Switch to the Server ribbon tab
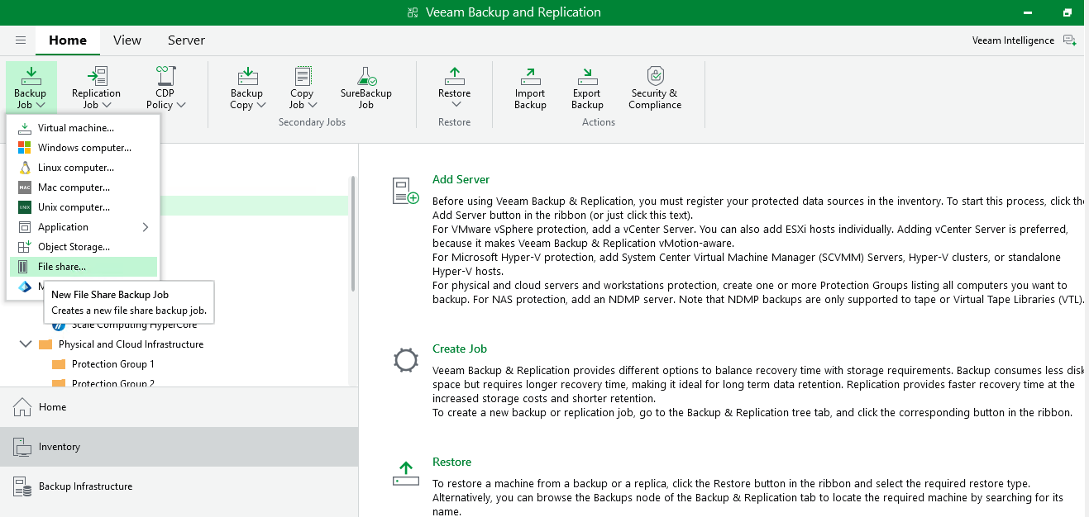The height and width of the screenshot is (517, 1089). [x=186, y=40]
